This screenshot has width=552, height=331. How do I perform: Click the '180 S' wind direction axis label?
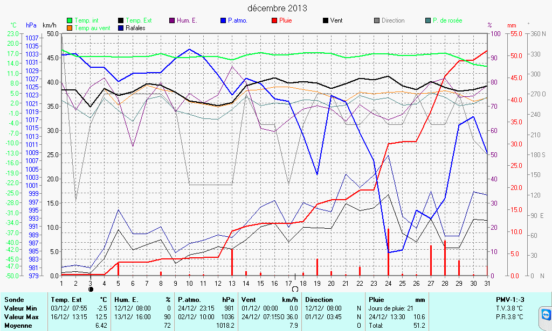point(539,154)
